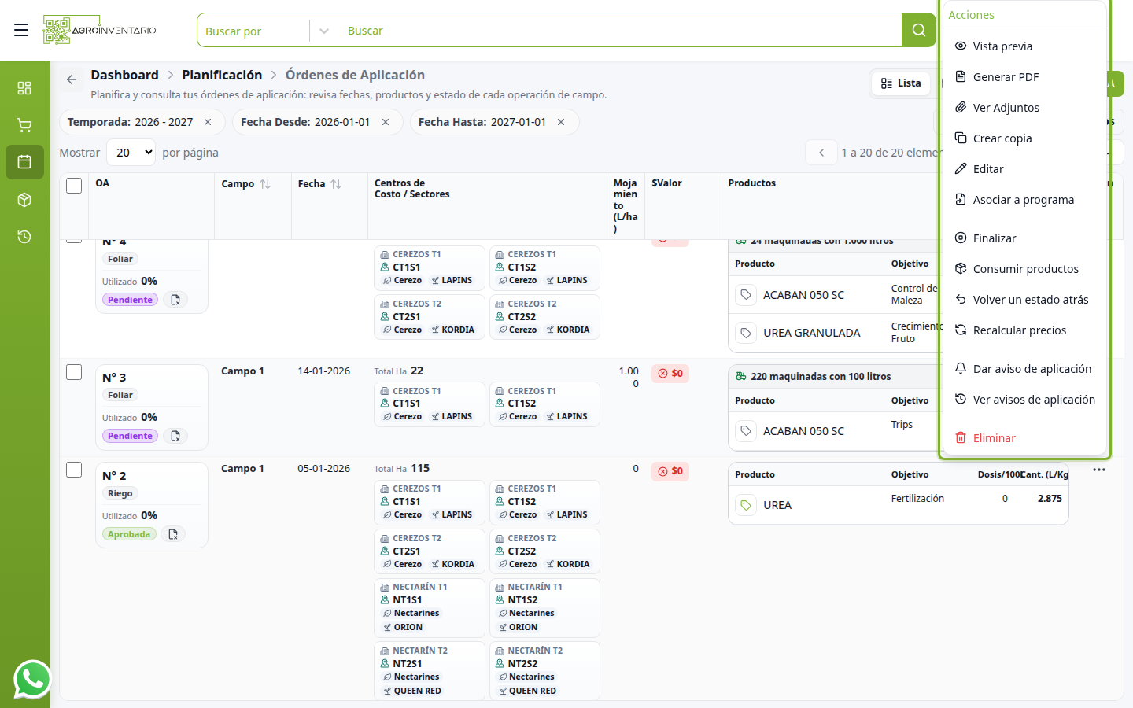
Task: Select Volver un estado atrás
Action: click(1024, 300)
